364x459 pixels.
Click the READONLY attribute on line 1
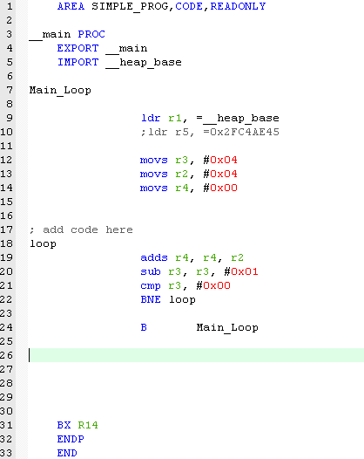(x=238, y=6)
